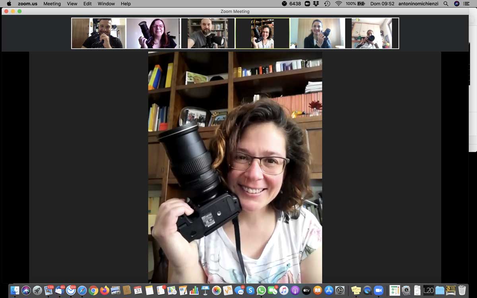Open the antoninomichienzi user menu
477x298 pixels.
418,4
